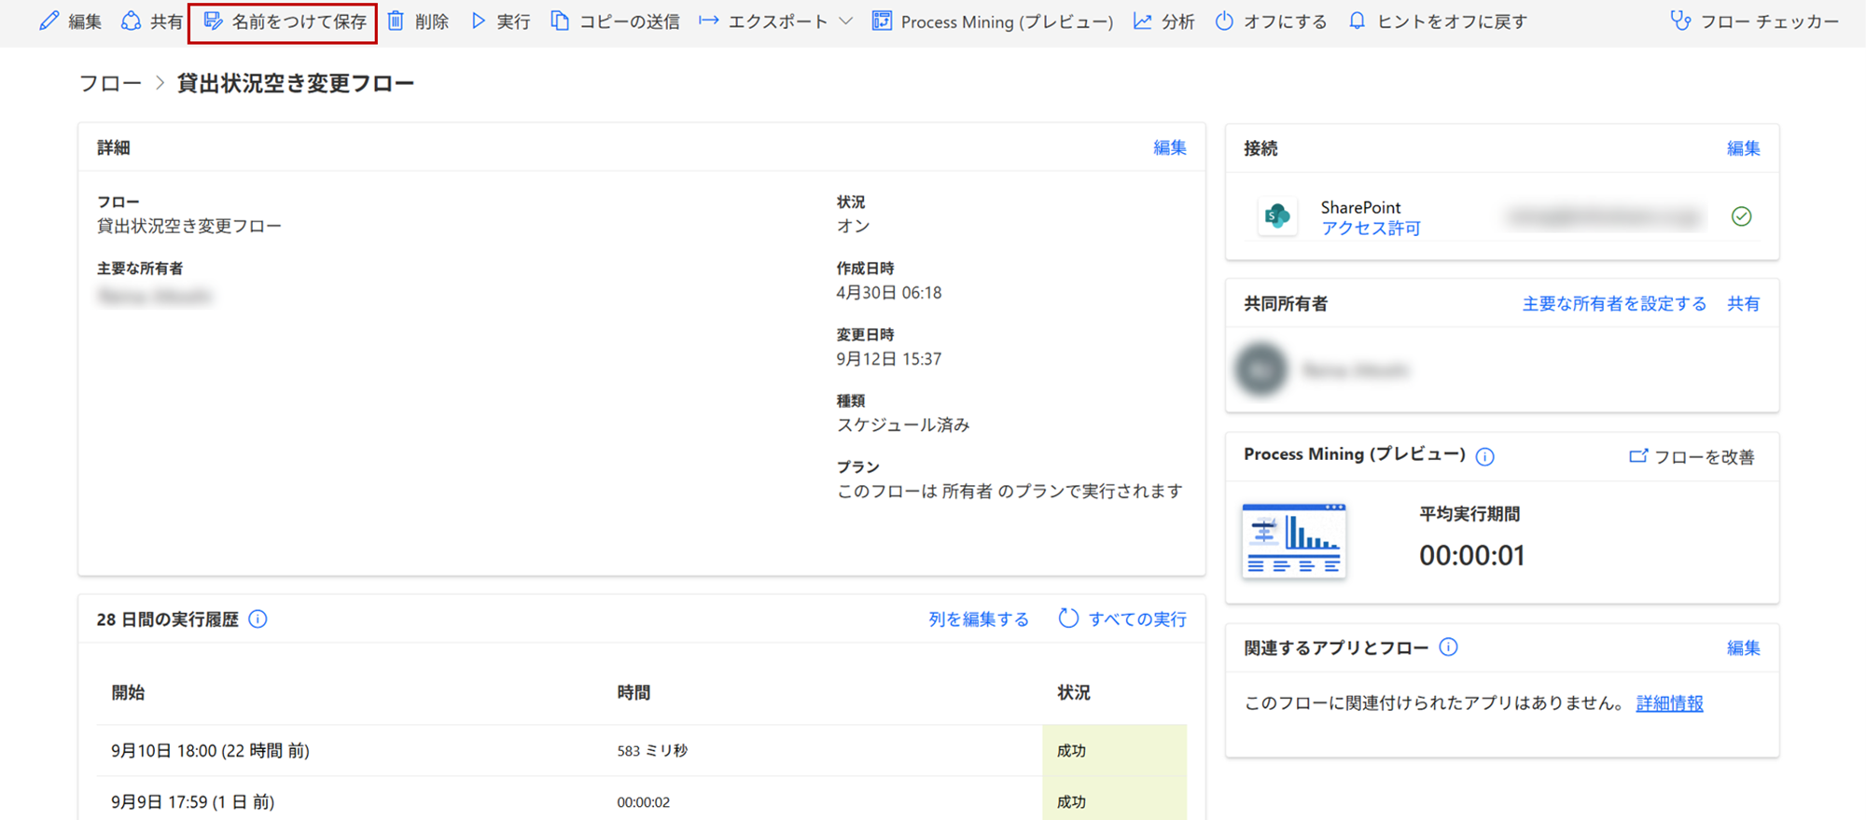Refresh with すべての実行 link
This screenshot has width=1866, height=820.
point(1123,619)
